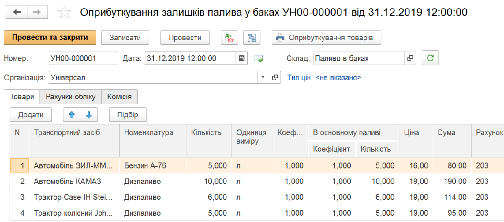Select Автомобіль КАМАЗ cell
The height and width of the screenshot is (222, 504).
[74, 181]
